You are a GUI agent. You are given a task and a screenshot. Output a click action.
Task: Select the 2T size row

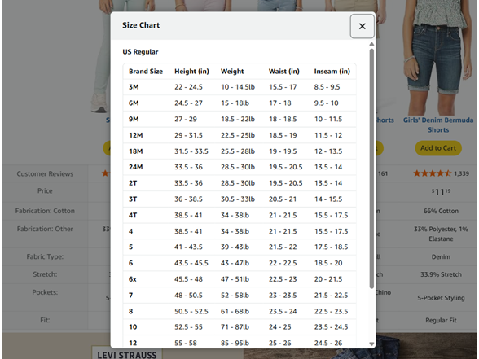(239, 183)
